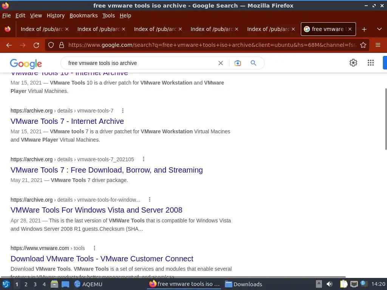Open the Edit menu
Viewport: 387px width, 290px height.
(20, 15)
